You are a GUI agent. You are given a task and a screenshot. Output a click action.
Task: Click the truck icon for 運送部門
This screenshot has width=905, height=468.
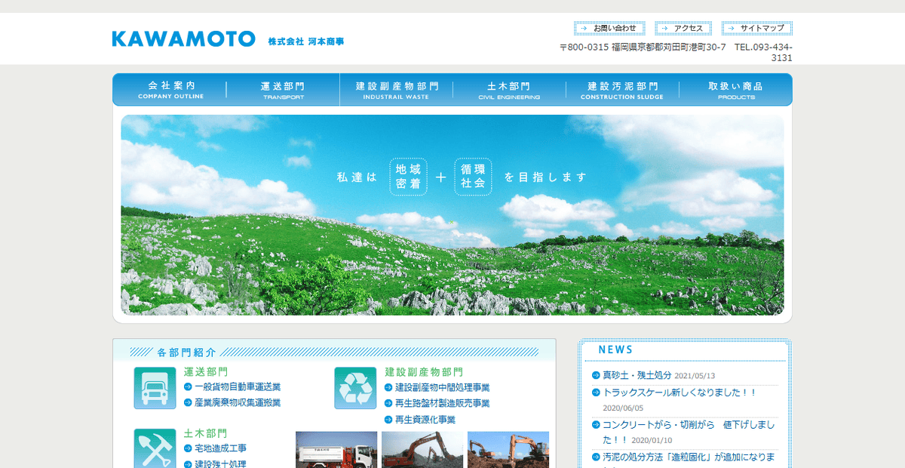pyautogui.click(x=155, y=389)
